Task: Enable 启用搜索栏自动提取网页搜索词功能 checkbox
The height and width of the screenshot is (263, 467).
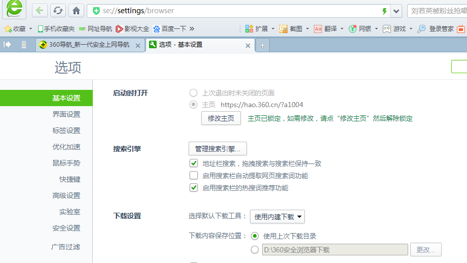Action: 194,175
